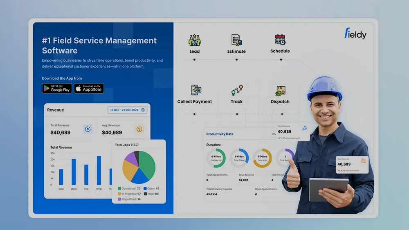This screenshot has width=409, height=230.
Task: Click the icon on the floating Total Revenue card
Action: (304, 128)
